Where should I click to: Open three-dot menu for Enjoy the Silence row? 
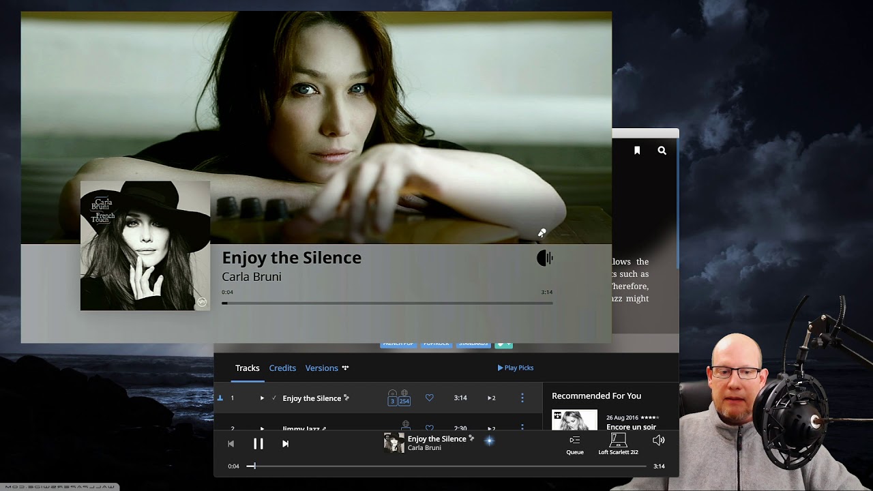[522, 398]
